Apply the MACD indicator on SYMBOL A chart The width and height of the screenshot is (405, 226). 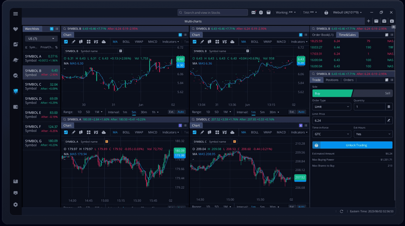(x=152, y=132)
